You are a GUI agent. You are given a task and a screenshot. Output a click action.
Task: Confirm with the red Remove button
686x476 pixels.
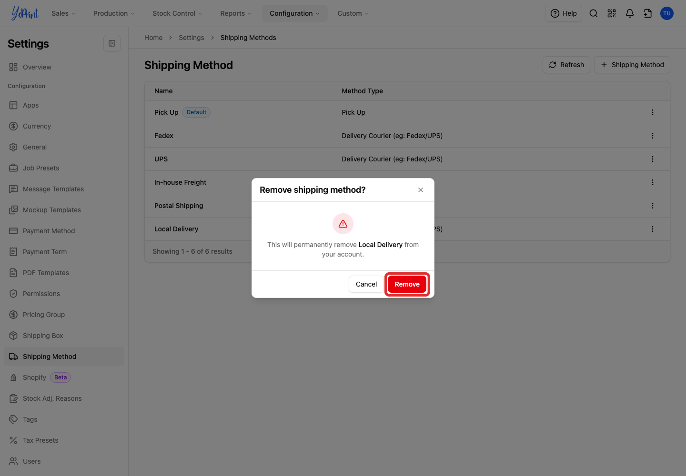click(407, 284)
